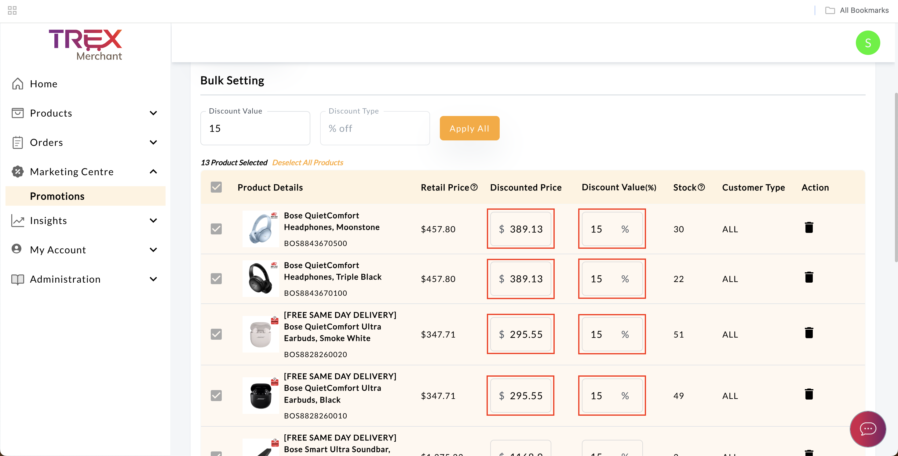Expand the Orders menu chevron
Image resolution: width=898 pixels, height=456 pixels.
tap(153, 142)
